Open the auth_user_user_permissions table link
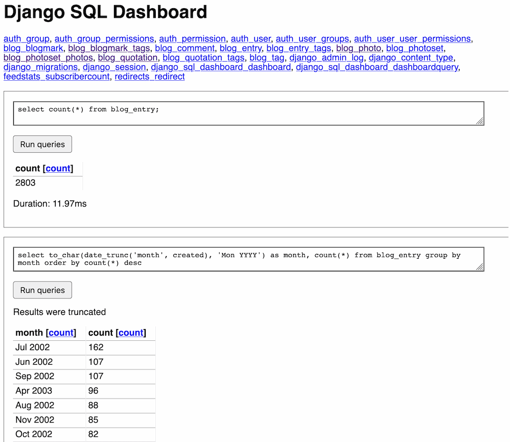This screenshot has width=510, height=442. point(412,39)
